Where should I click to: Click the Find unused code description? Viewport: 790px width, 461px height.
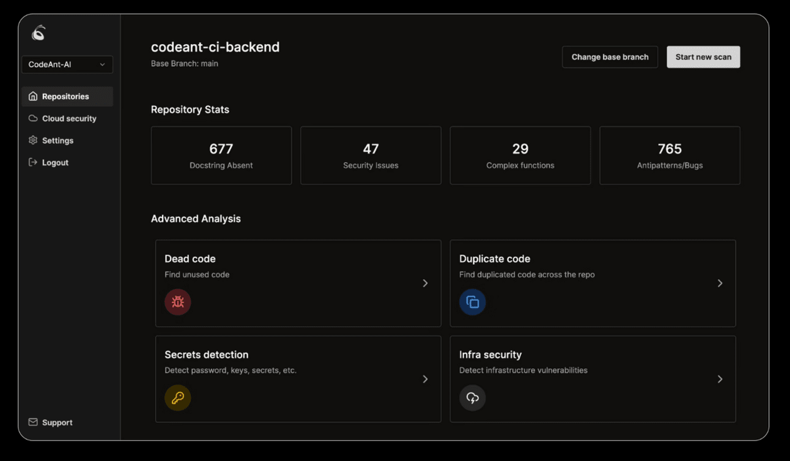pyautogui.click(x=197, y=275)
